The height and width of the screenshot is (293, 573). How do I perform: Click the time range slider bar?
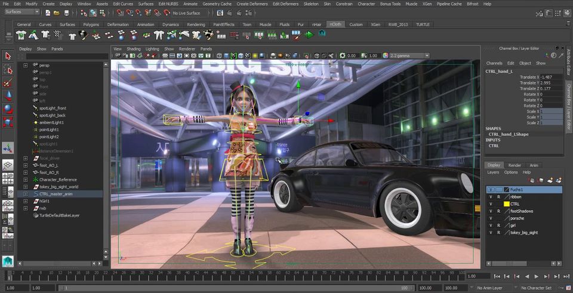click(x=236, y=288)
